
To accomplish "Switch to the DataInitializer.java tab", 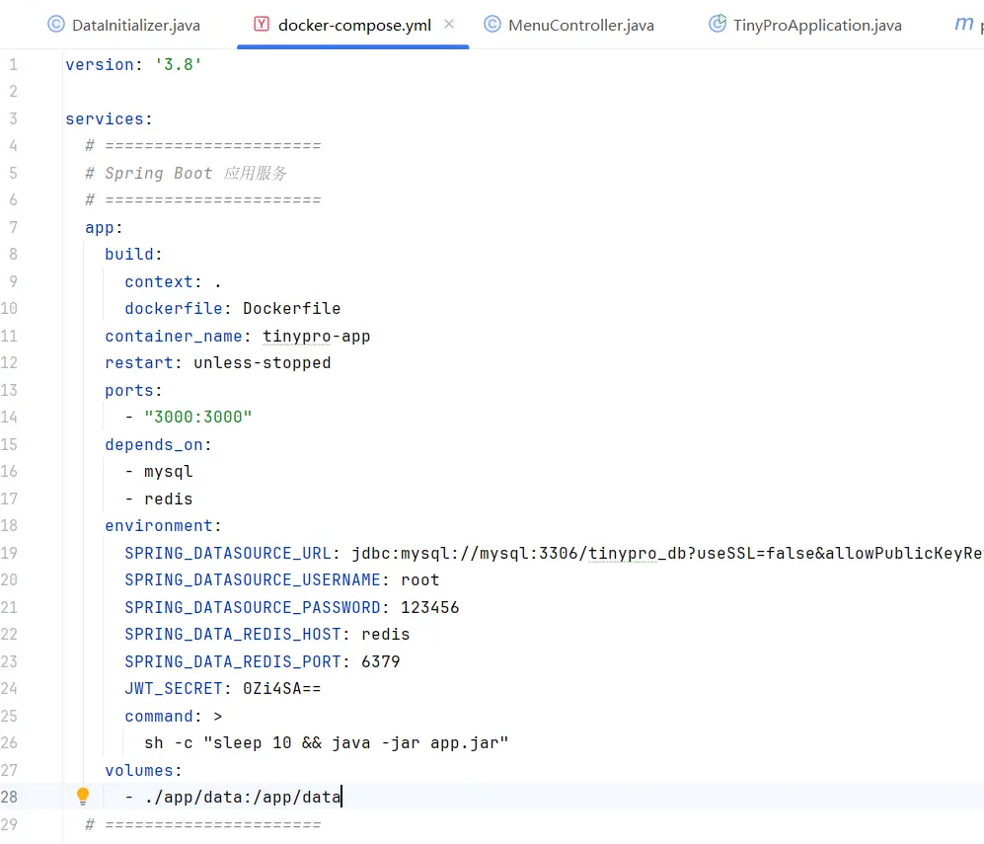I will (x=135, y=25).
